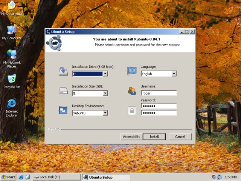Click the 1:53 PM taskbar clock
The height and width of the screenshot is (181, 241).
[231, 177]
